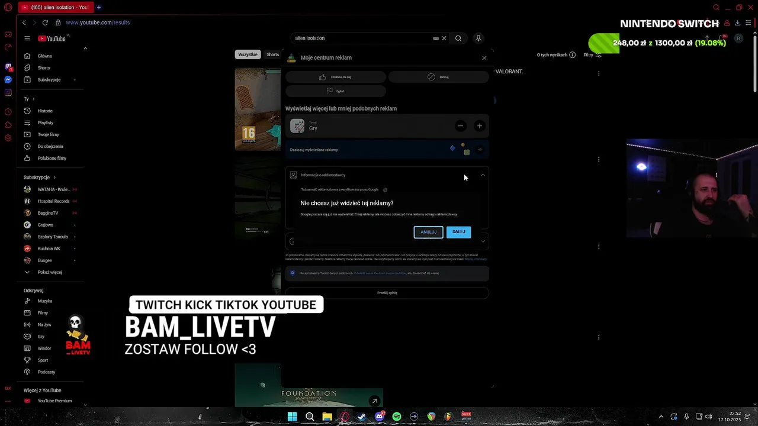Viewport: 758px width, 426px height.
Task: Clear the search query with X
Action: (x=444, y=38)
